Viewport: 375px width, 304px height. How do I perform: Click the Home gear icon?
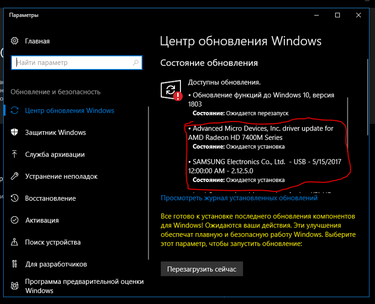[15, 41]
